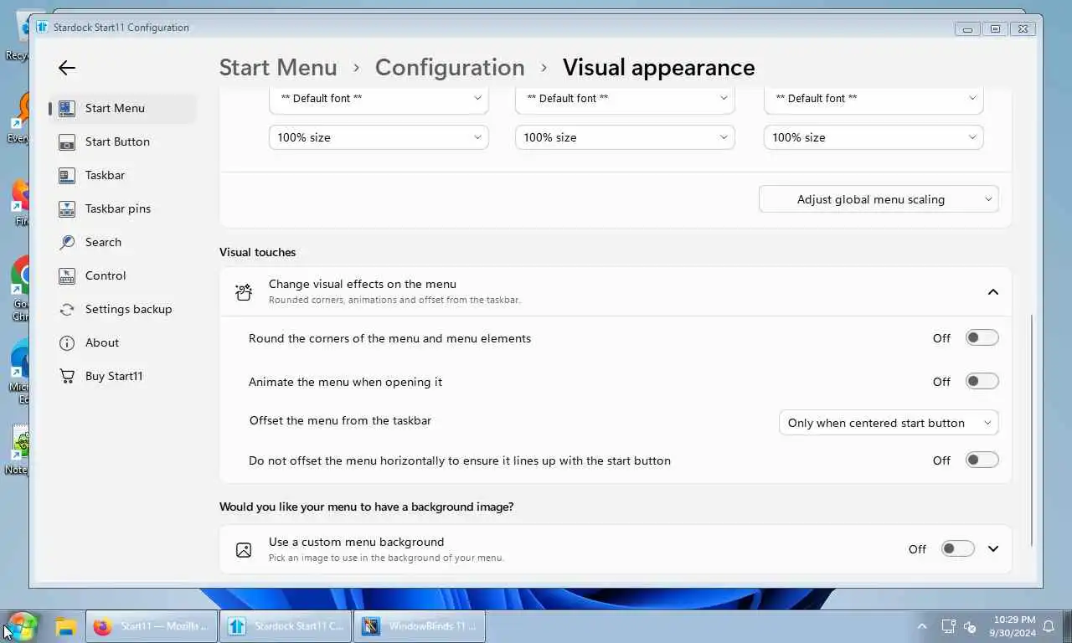
Task: Click the Buy Start11 cart icon
Action: click(67, 376)
